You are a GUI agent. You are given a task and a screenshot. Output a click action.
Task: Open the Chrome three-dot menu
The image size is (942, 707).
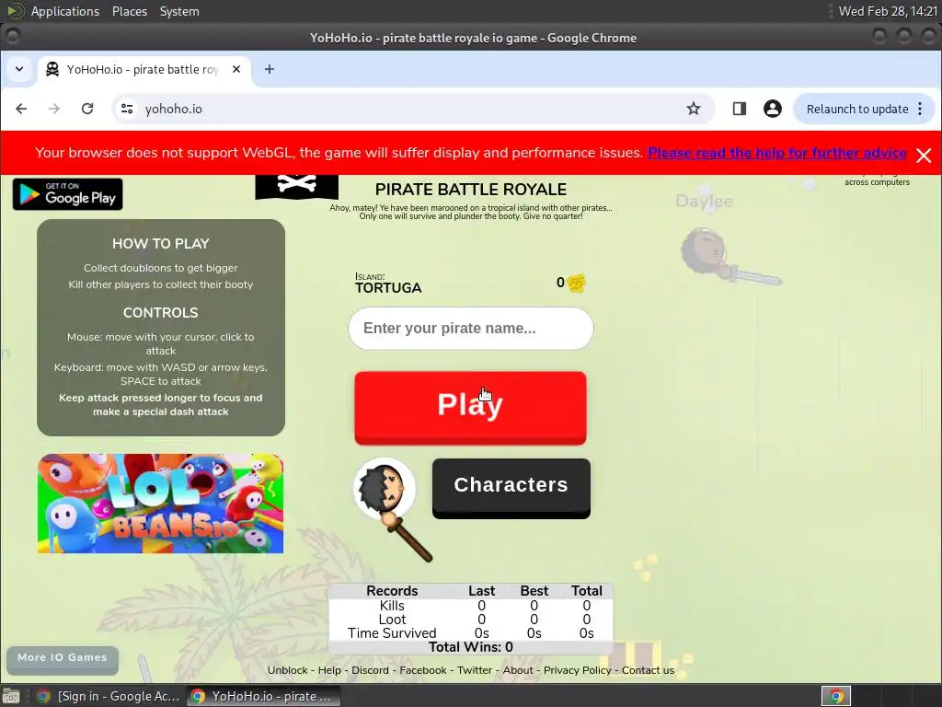click(x=920, y=109)
